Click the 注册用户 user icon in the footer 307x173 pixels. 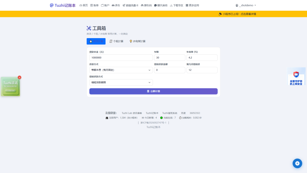107,118
